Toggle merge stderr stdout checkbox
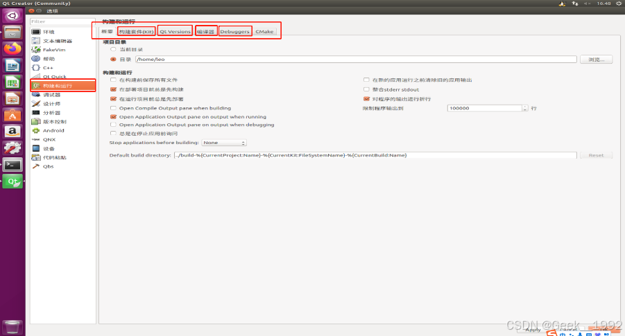Screen dimensions: 625x336 point(366,89)
